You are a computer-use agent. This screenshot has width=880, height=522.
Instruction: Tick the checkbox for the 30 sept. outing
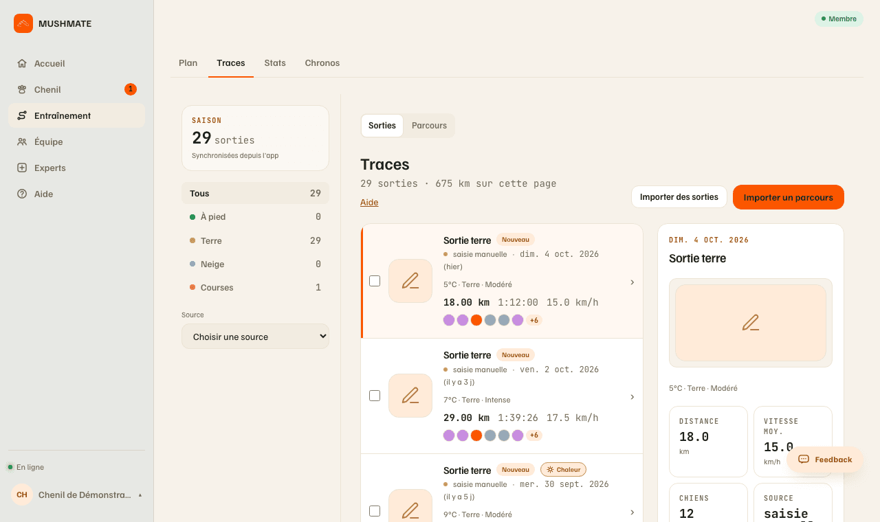375,511
